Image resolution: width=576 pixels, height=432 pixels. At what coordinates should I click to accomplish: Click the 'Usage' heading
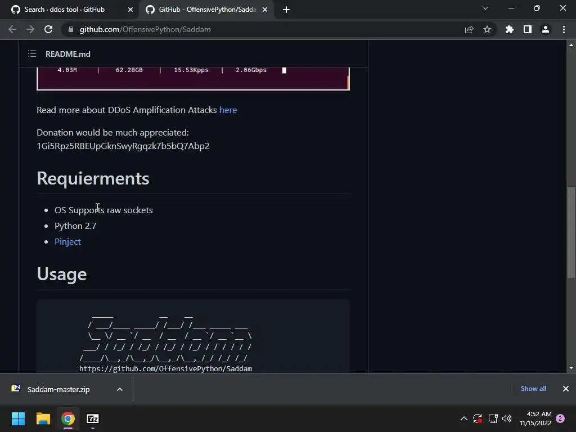click(62, 274)
